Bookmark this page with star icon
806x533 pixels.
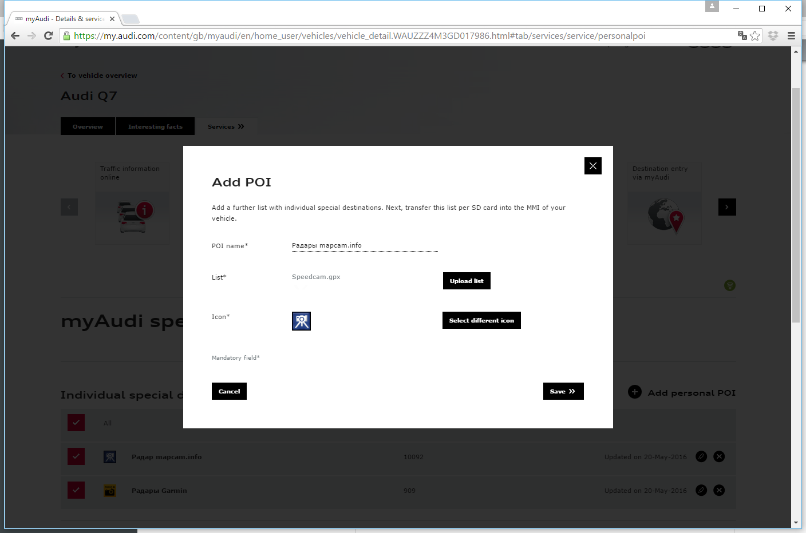coord(755,35)
